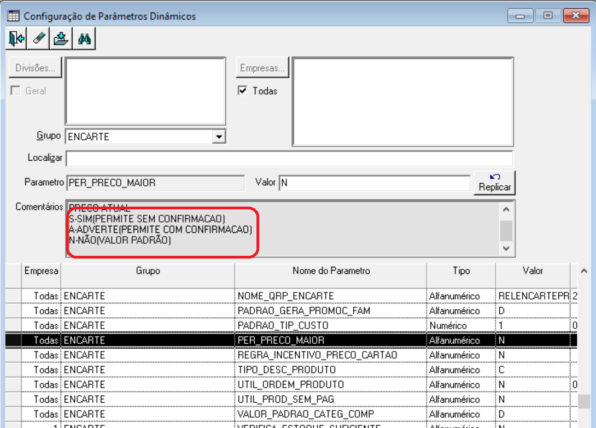
Task: Click the A-ADVERTE(PERMITE COM CONFIRMACAO) comment line
Action: 160,230
